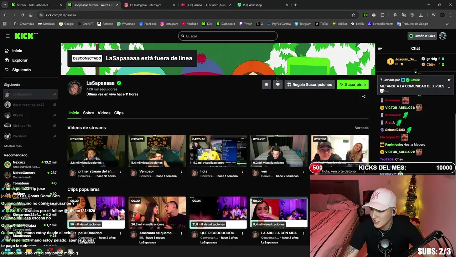The height and width of the screenshot is (257, 456).
Task: Open browser downloads icon
Action: click(421, 15)
